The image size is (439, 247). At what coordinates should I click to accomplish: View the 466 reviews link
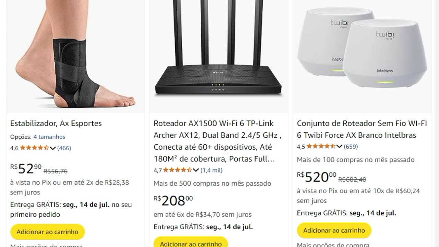point(64,148)
